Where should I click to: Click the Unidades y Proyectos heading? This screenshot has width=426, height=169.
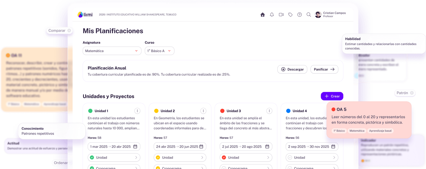tap(108, 96)
